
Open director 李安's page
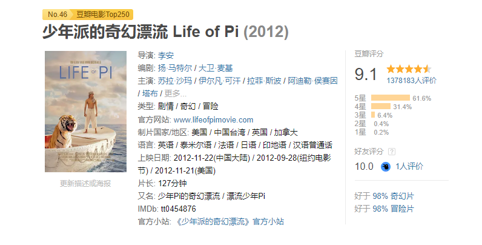[166, 55]
